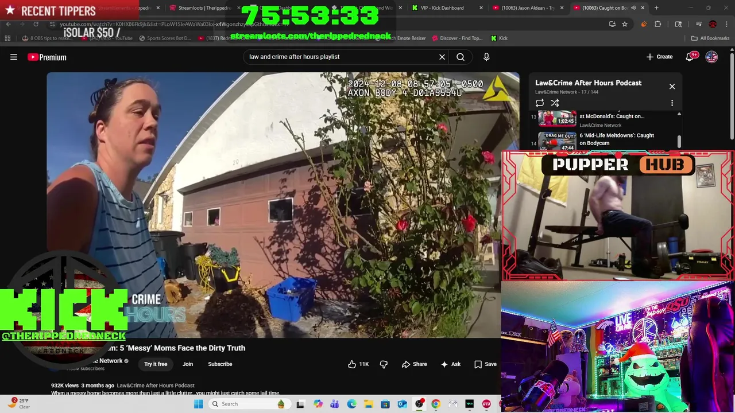The width and height of the screenshot is (735, 413).
Task: Open the YouTube guide hamburger menu
Action: click(x=14, y=57)
